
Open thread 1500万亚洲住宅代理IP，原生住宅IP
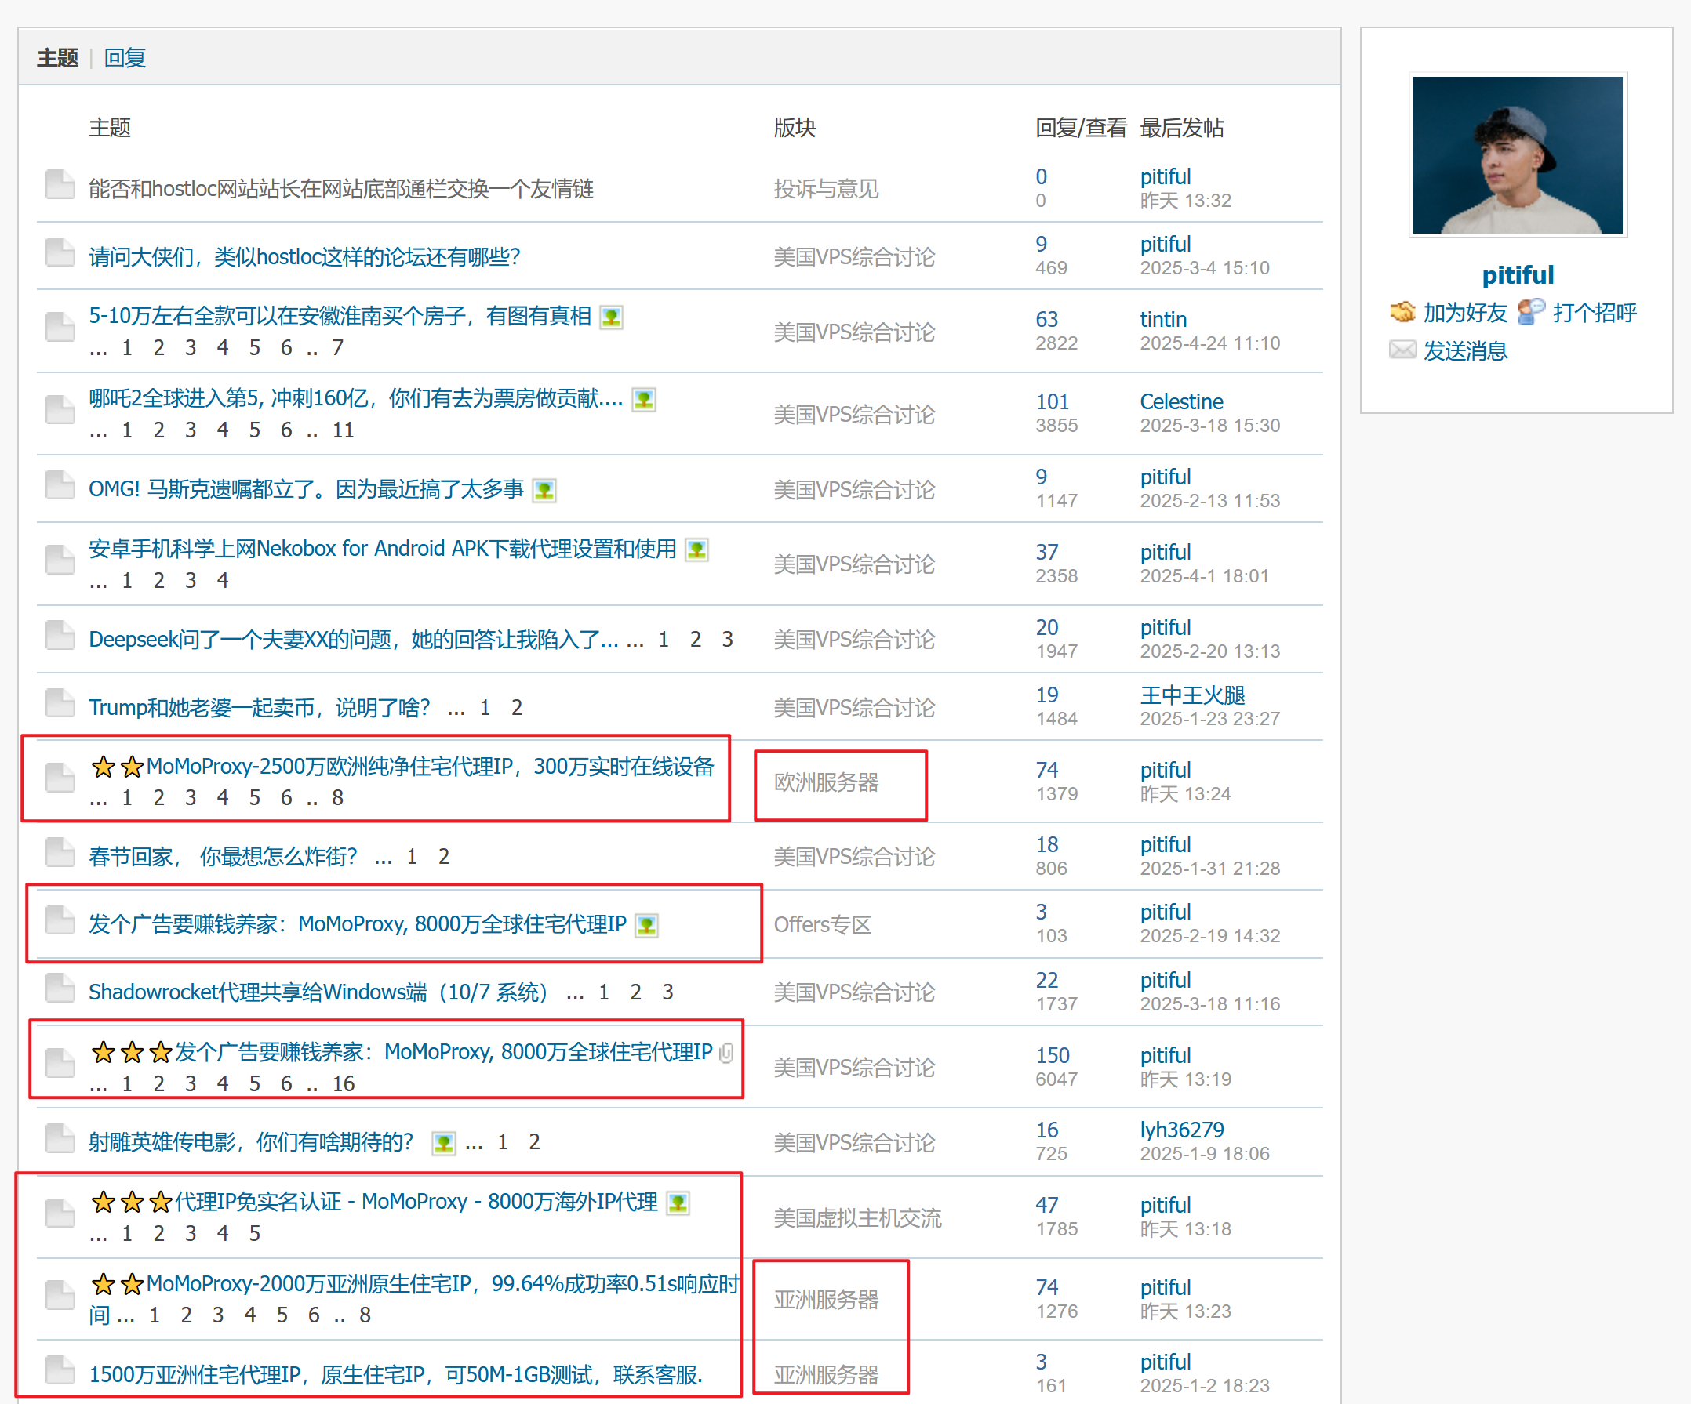click(395, 1375)
